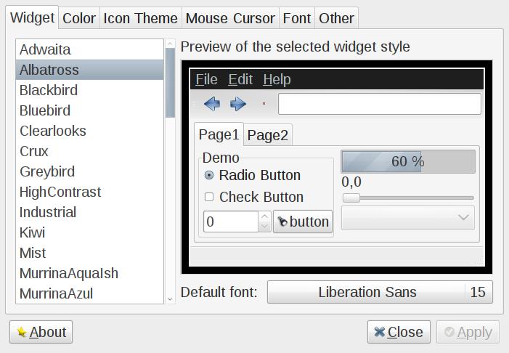The width and height of the screenshot is (509, 353).
Task: Click the theme list scroll-up arrow
Action: pos(170,44)
